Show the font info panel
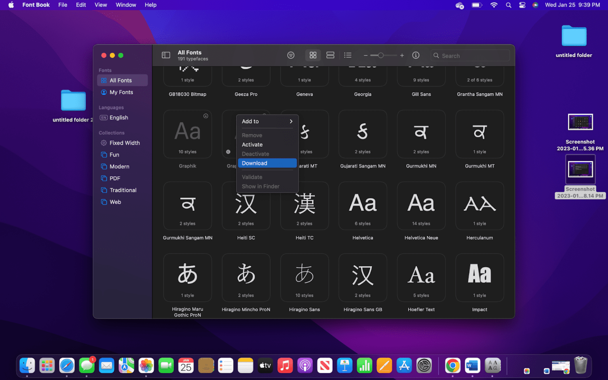The image size is (608, 380). coord(415,55)
